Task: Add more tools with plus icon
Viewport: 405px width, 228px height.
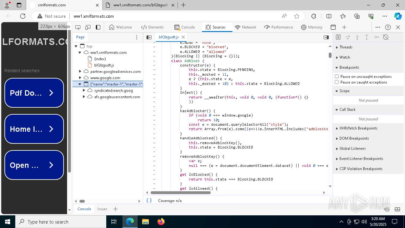Action: tap(344, 27)
